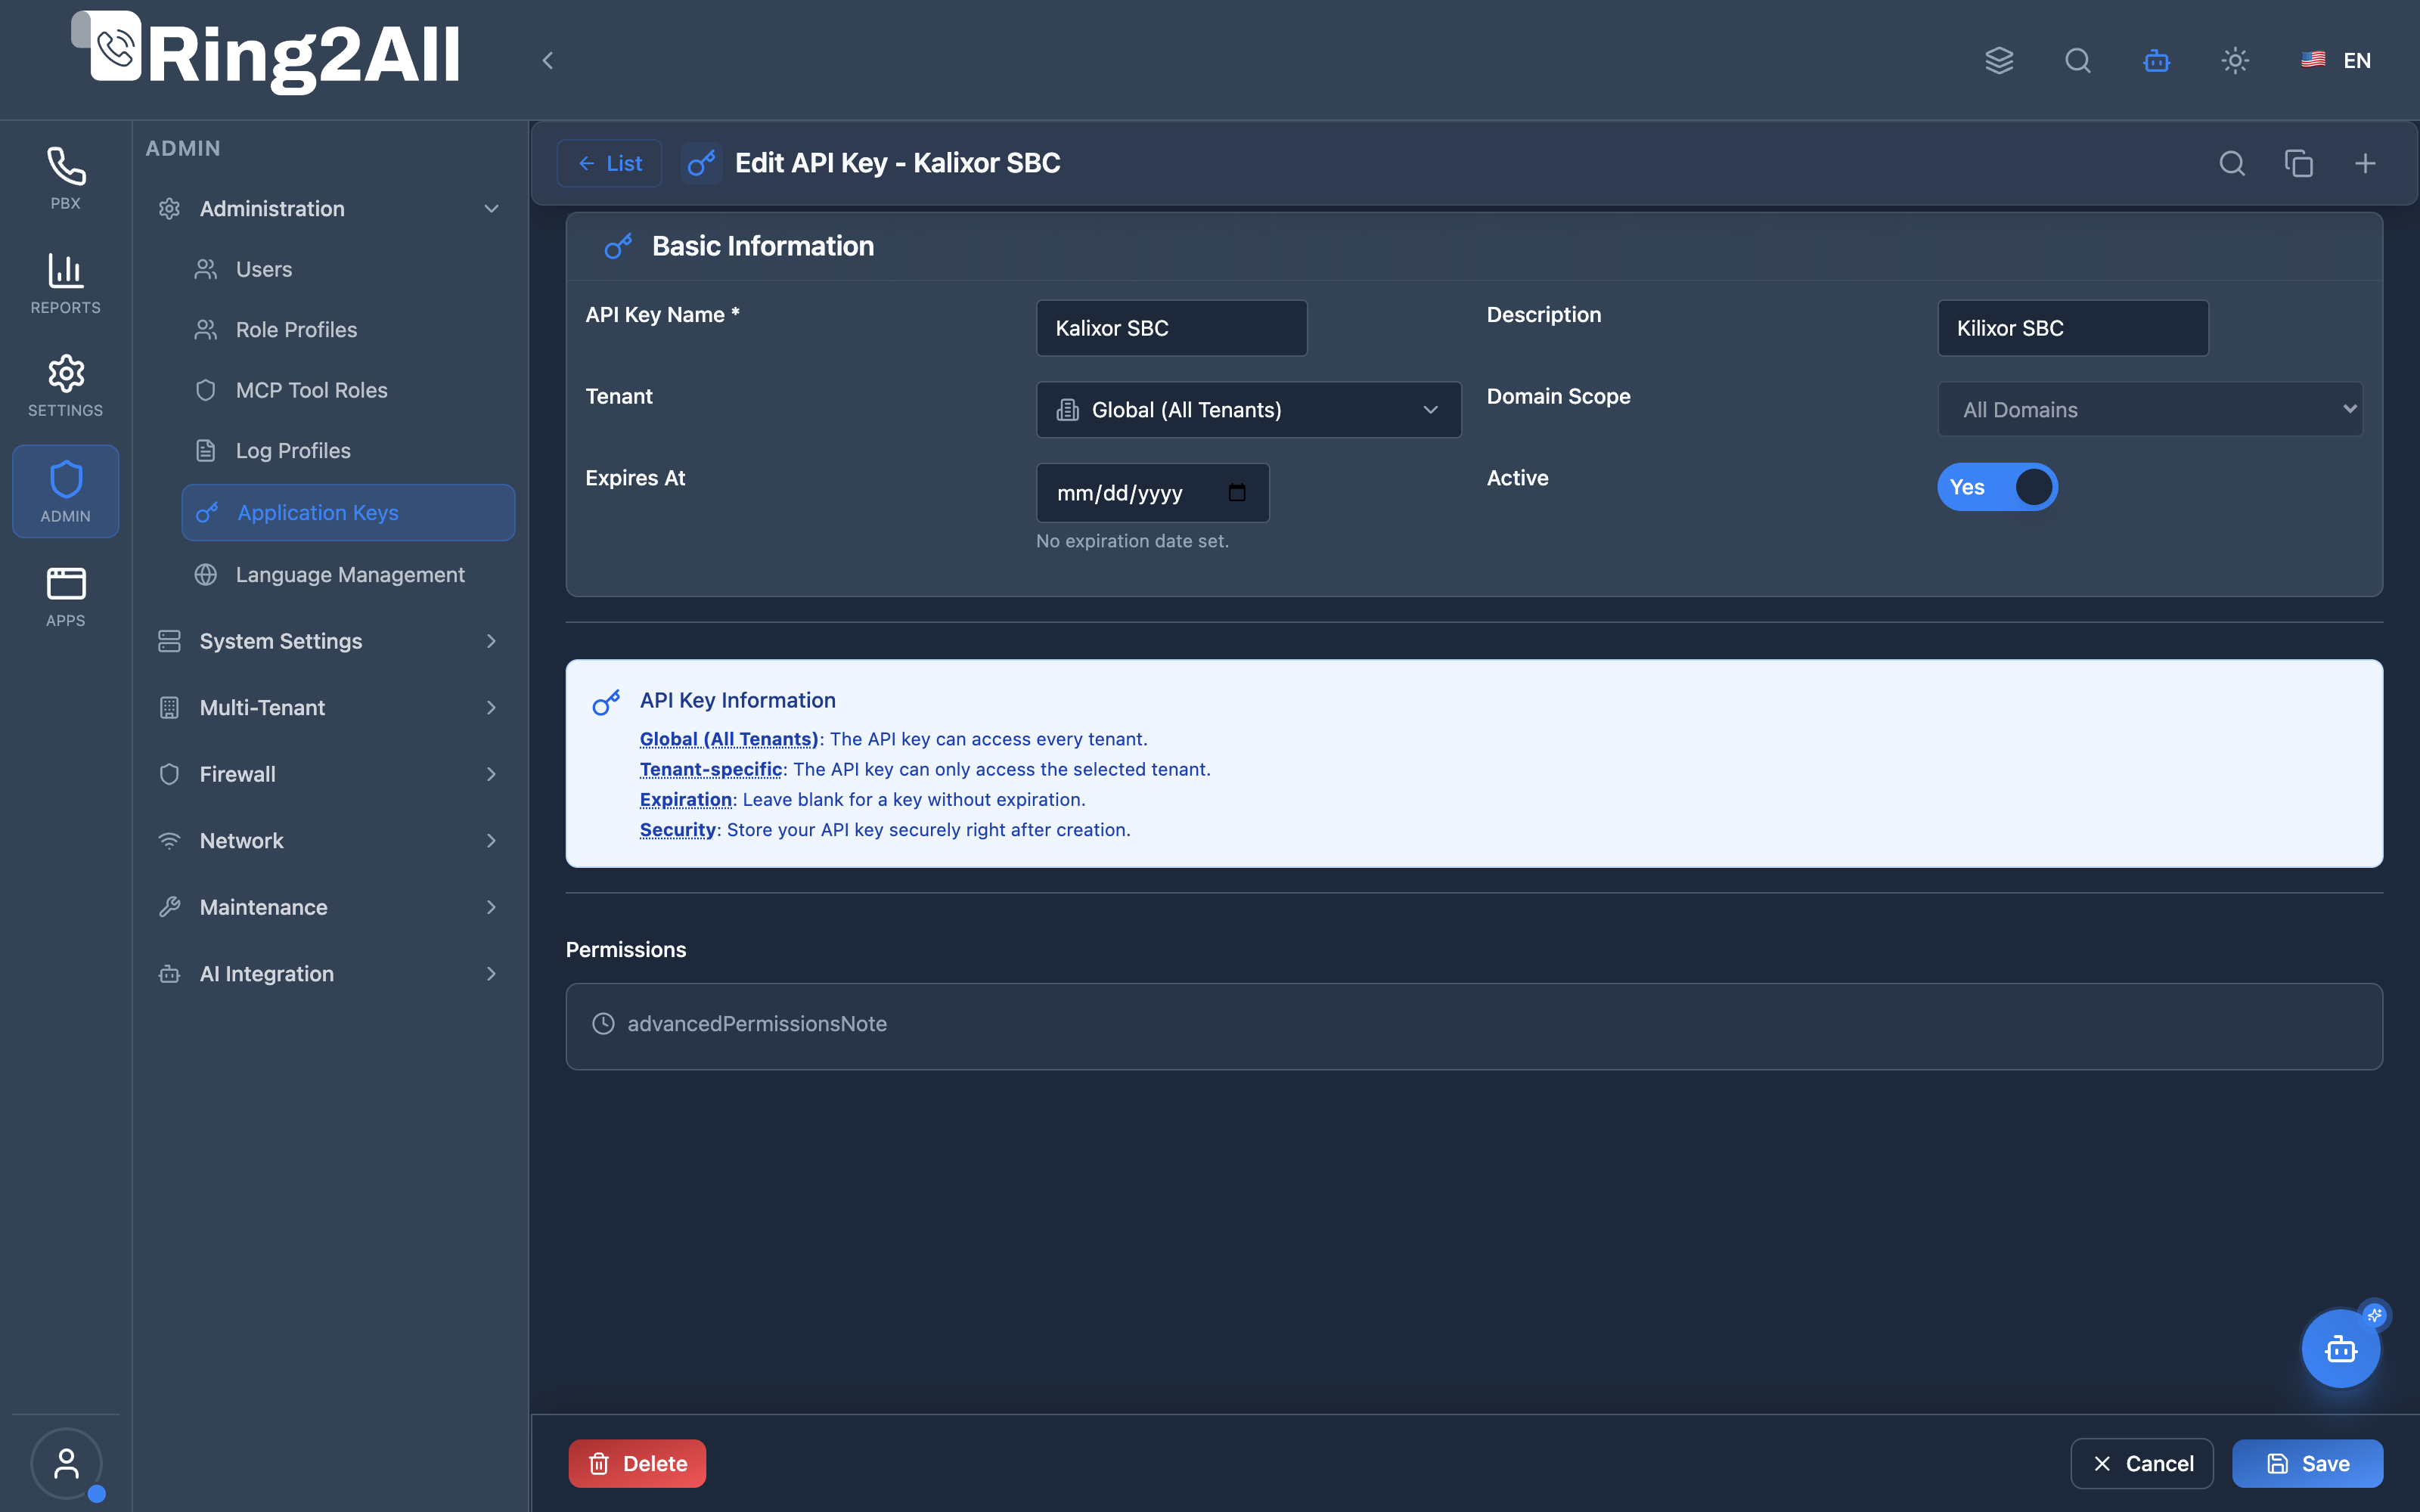
Task: Toggle the Active switch off
Action: (x=1997, y=487)
